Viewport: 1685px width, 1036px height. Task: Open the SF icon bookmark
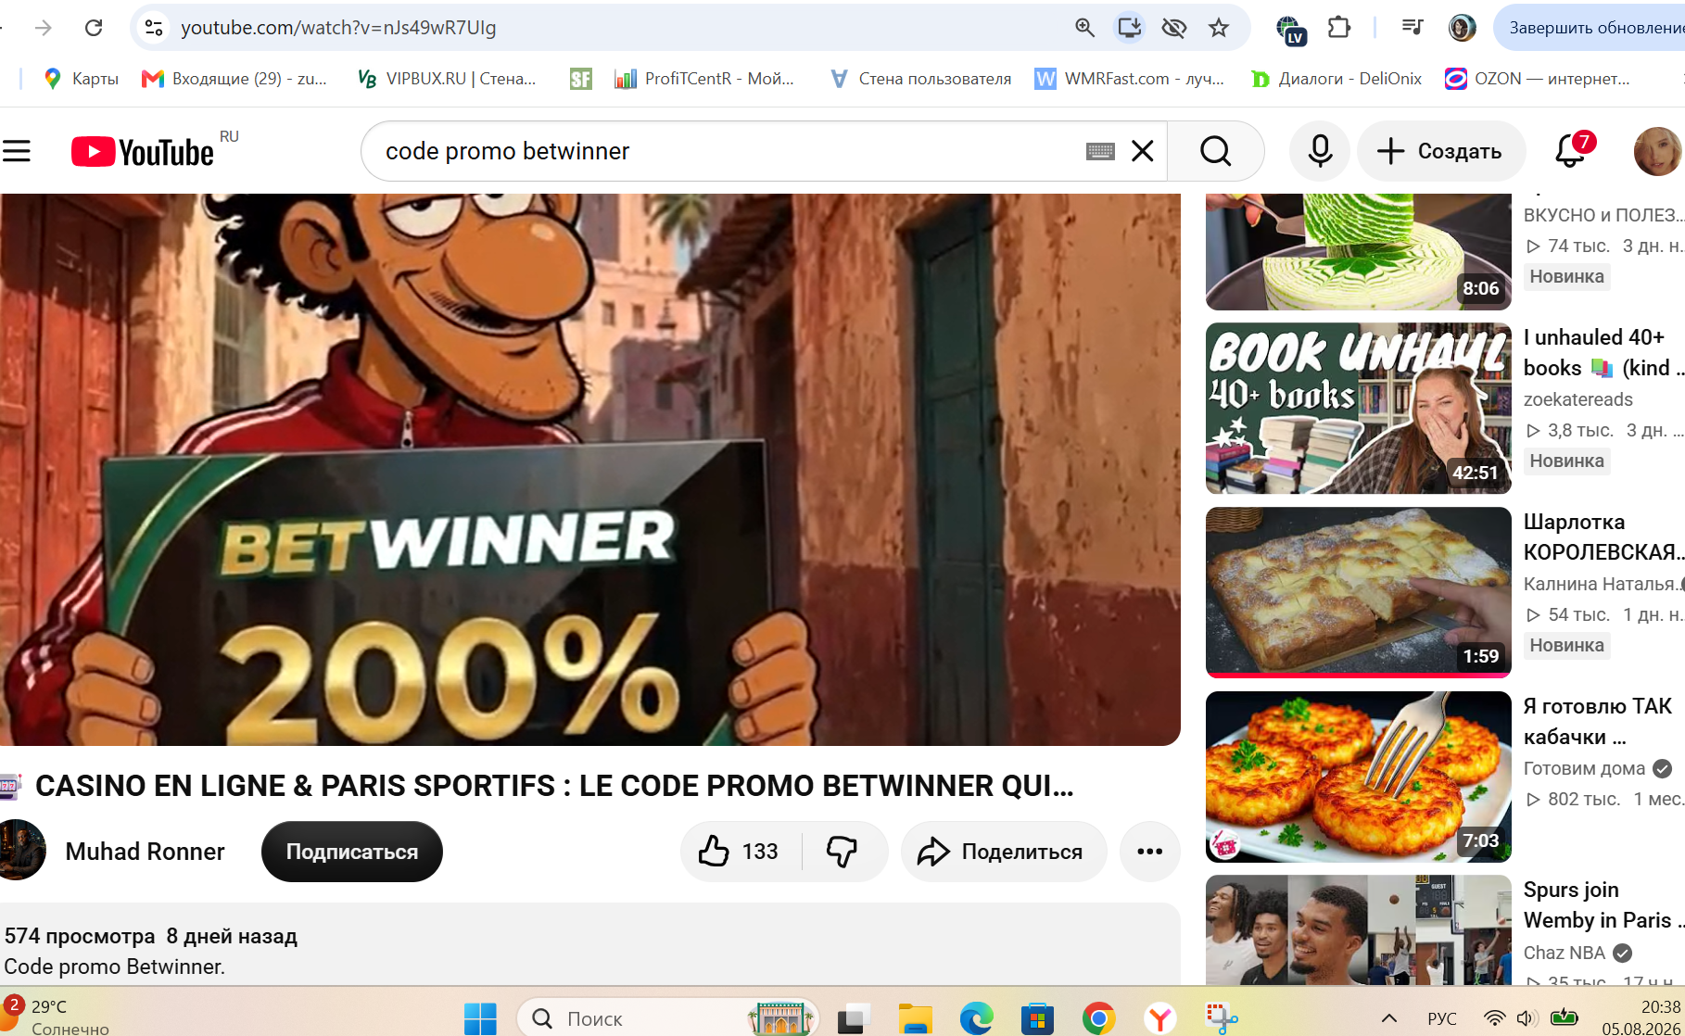[x=581, y=79]
